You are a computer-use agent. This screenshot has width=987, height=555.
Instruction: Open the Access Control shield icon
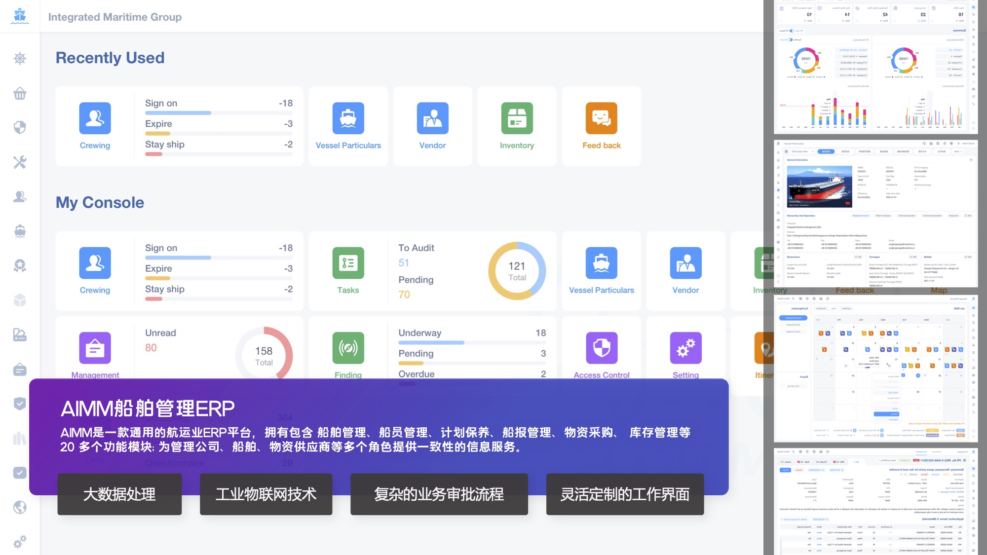coord(602,348)
